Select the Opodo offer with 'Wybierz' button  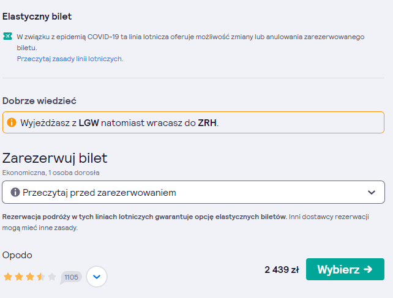click(345, 269)
